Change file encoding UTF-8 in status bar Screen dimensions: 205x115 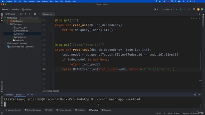pos(169,113)
